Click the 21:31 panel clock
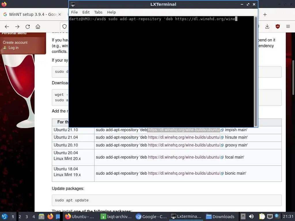295x221 pixels. coord(288,216)
